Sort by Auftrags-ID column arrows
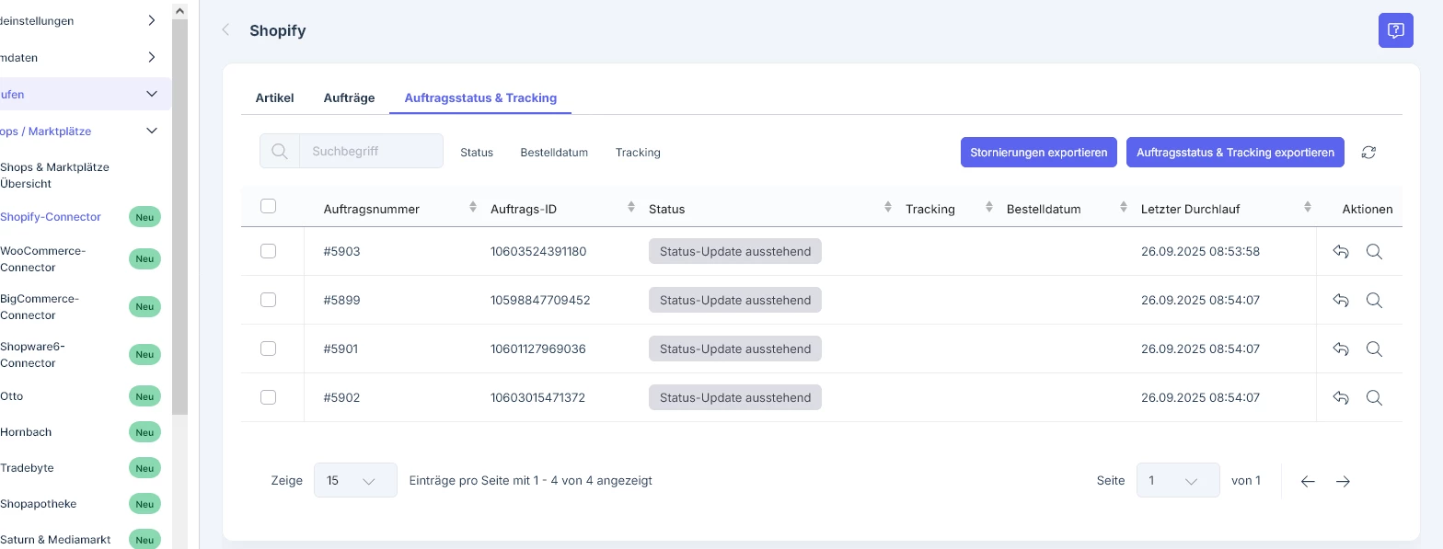1443x549 pixels. [x=631, y=208]
